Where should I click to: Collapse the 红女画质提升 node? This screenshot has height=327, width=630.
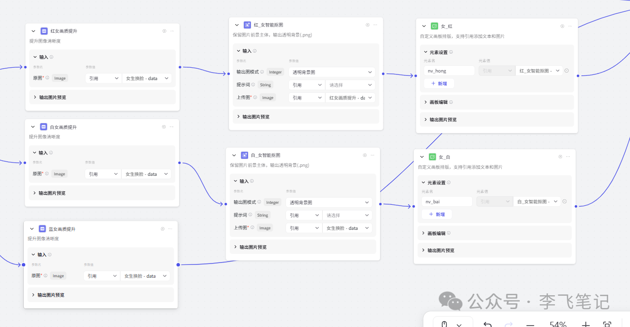point(33,31)
